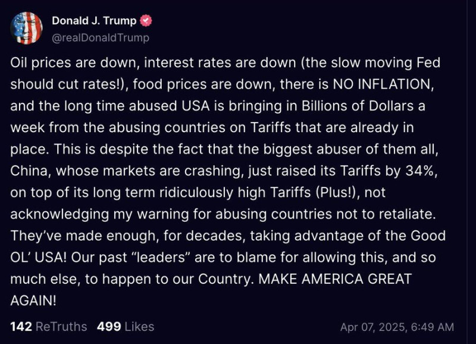
Task: Open the Donald J. Trump display name
Action: pyautogui.click(x=94, y=21)
